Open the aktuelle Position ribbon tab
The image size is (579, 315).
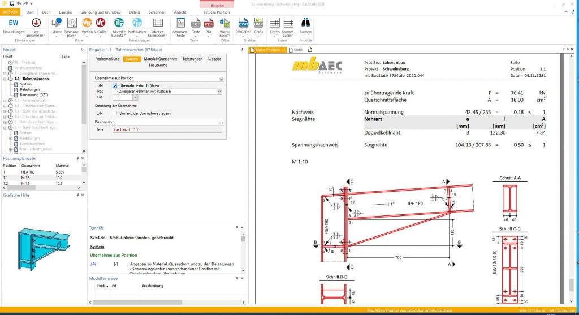tap(217, 12)
